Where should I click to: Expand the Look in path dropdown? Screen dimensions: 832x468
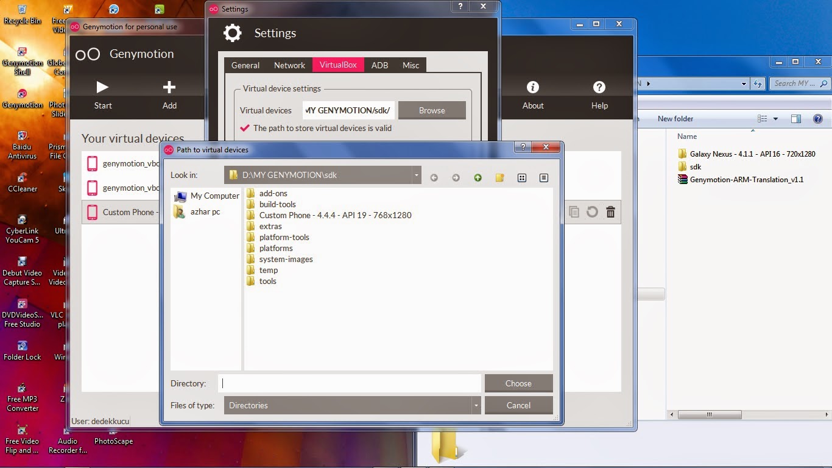point(417,175)
